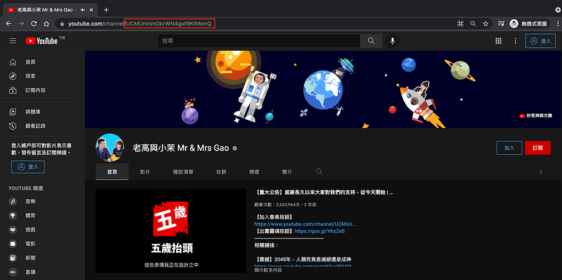Click the 加入 membership button
This screenshot has height=280, width=562.
(x=509, y=147)
